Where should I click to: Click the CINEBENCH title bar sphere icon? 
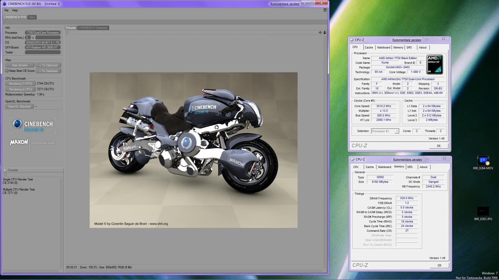point(4,4)
